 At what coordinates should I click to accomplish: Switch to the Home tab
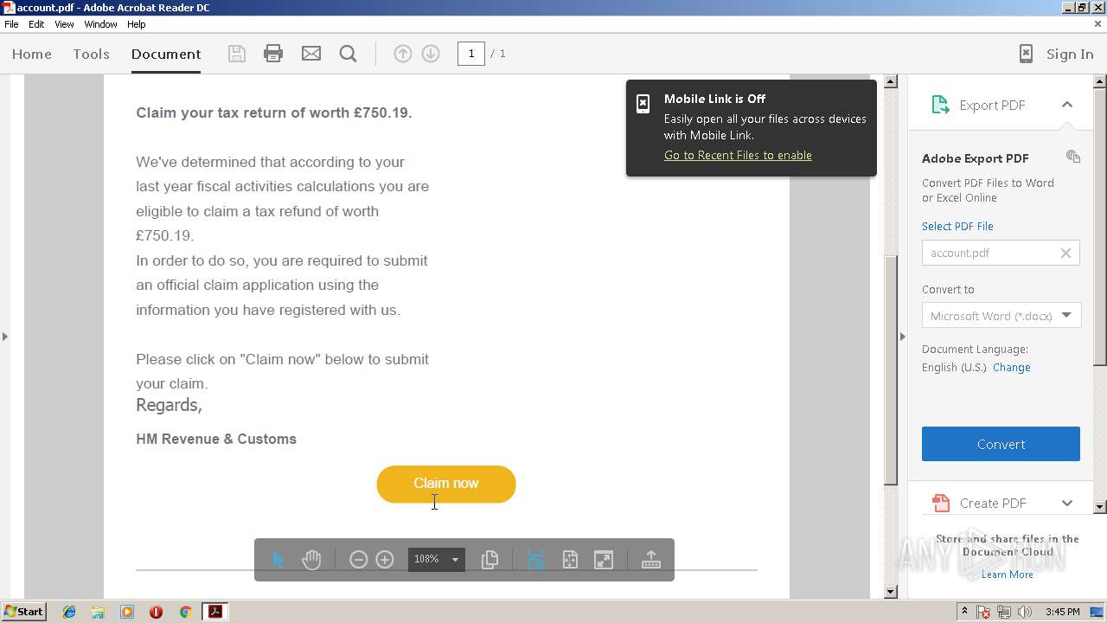[32, 54]
